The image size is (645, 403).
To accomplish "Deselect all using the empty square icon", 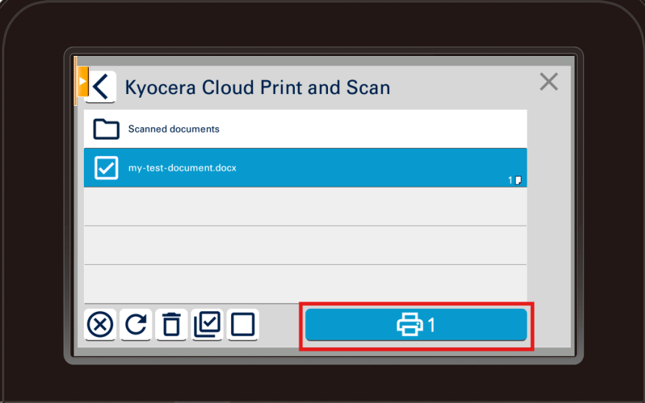I will (243, 324).
